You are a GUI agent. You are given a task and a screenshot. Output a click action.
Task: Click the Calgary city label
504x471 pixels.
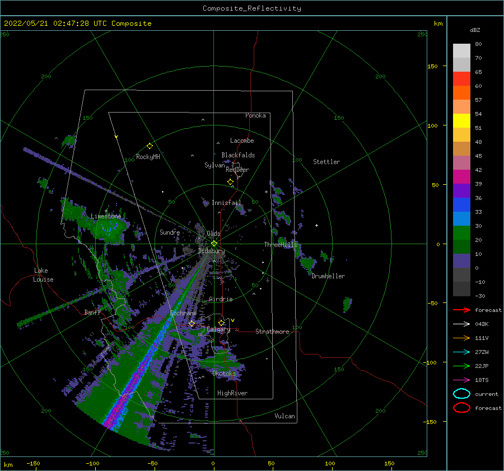tap(218, 329)
